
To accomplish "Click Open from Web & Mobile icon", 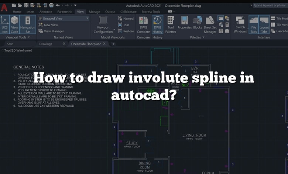I will pyautogui.click(x=39, y=5).
